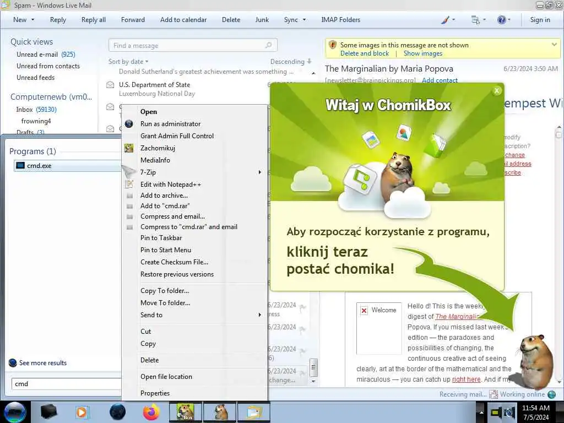Open Firefox from the taskbar
Viewport: 564px width, 423px height.
click(151, 412)
